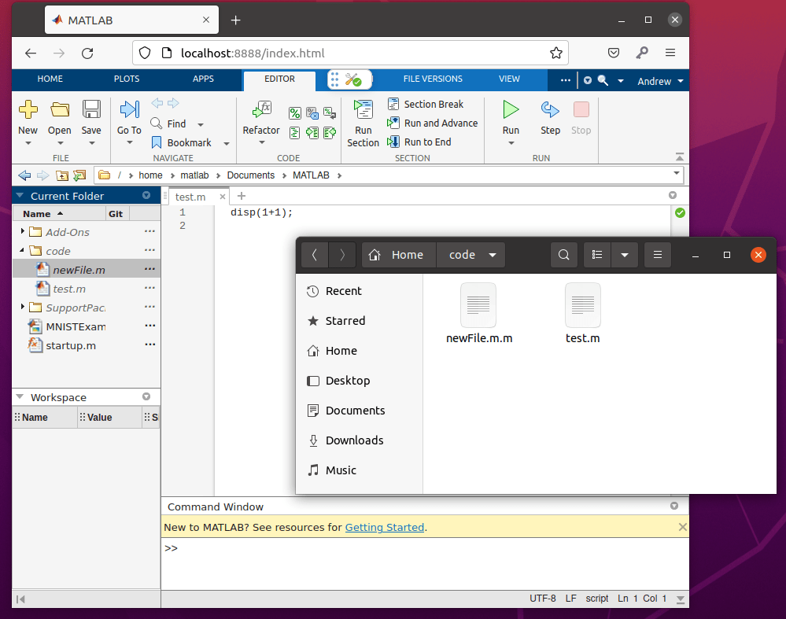Add a new editor tab
Screen dimensions: 786x619
241,196
